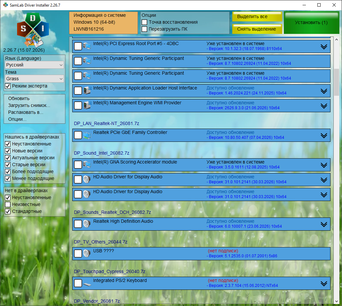The height and width of the screenshot is (306, 342).
Task: Expand PCI Express Root Port #5 driver details
Action: click(324, 46)
